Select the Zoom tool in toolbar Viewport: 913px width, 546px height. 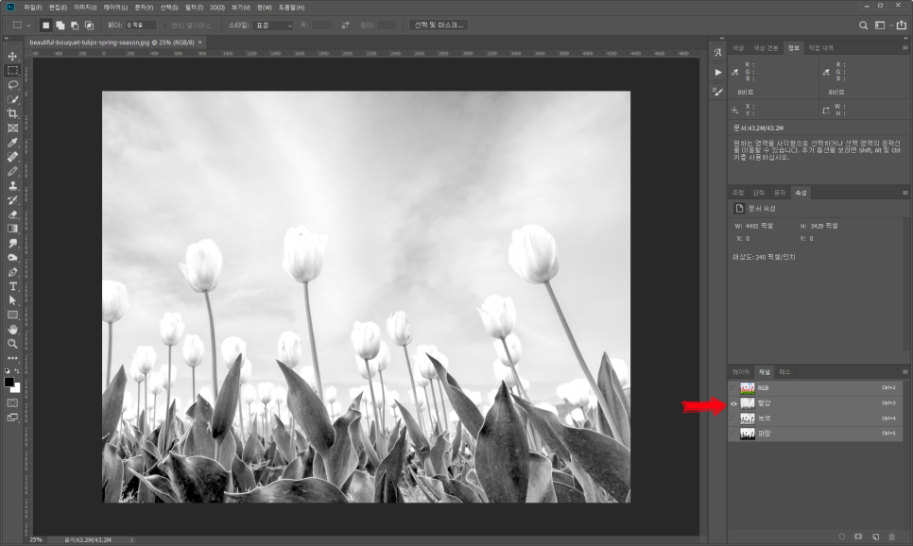tap(13, 343)
